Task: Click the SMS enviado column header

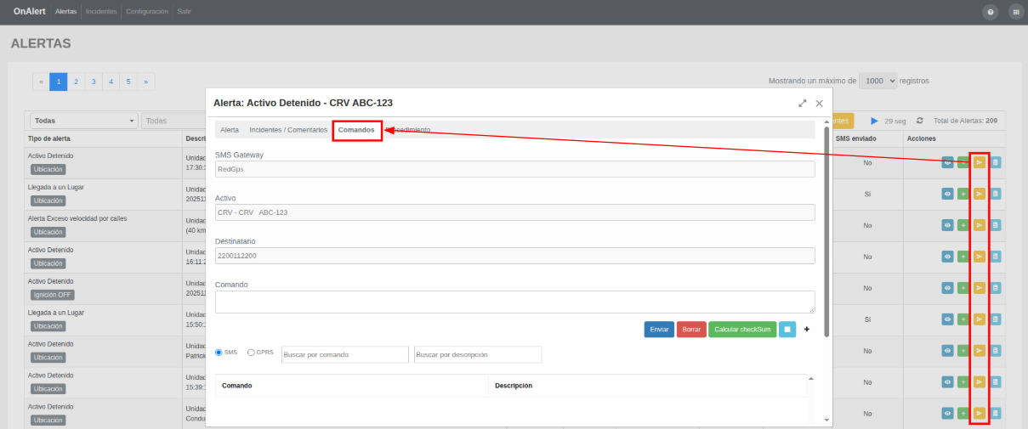Action: coord(855,138)
